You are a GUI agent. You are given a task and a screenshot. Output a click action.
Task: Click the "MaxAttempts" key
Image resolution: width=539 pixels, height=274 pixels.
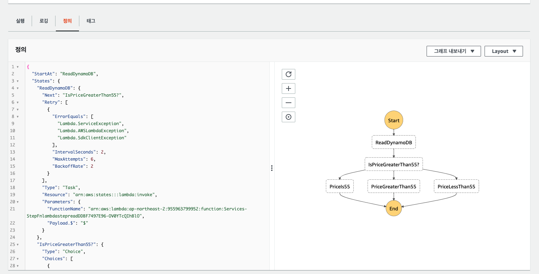click(69, 159)
